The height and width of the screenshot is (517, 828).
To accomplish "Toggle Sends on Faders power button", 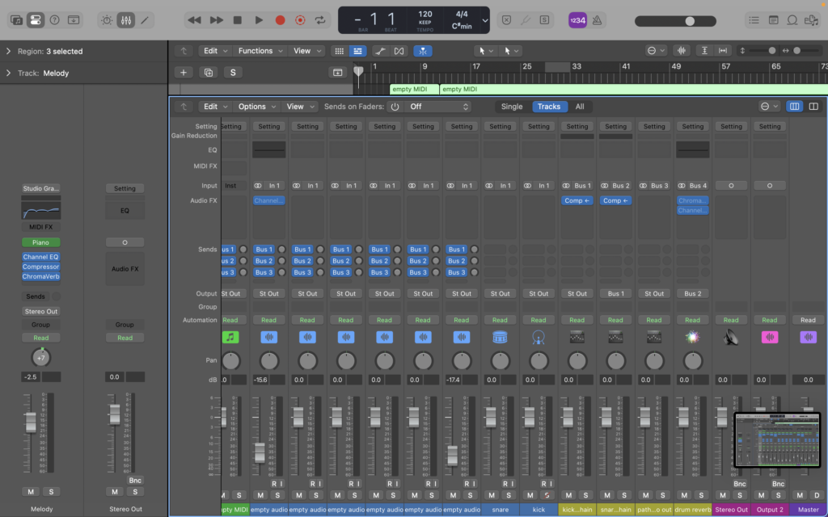I will [395, 107].
